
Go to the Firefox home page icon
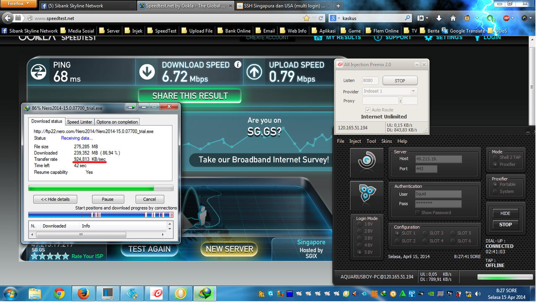453,18
